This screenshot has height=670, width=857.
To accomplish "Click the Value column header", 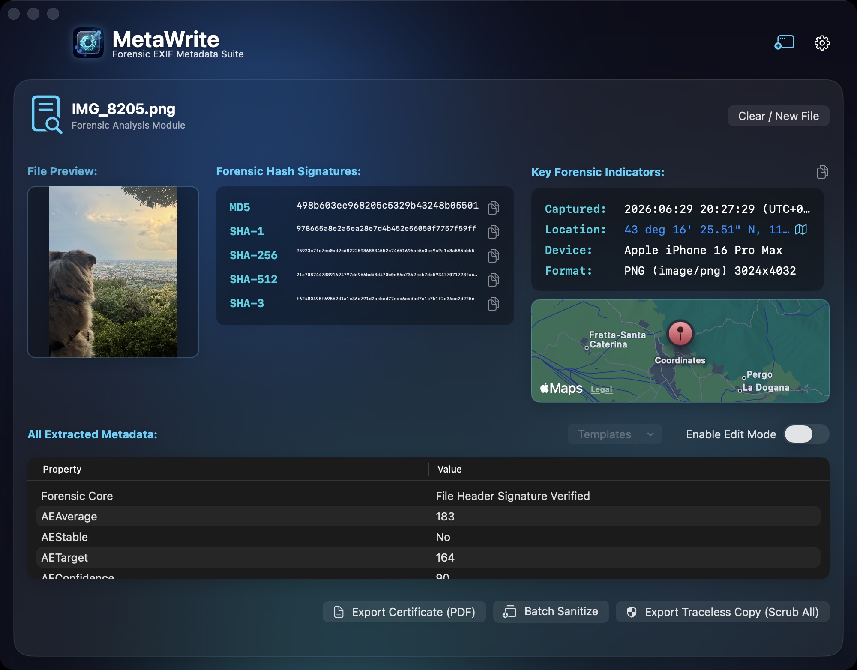I will [x=449, y=469].
